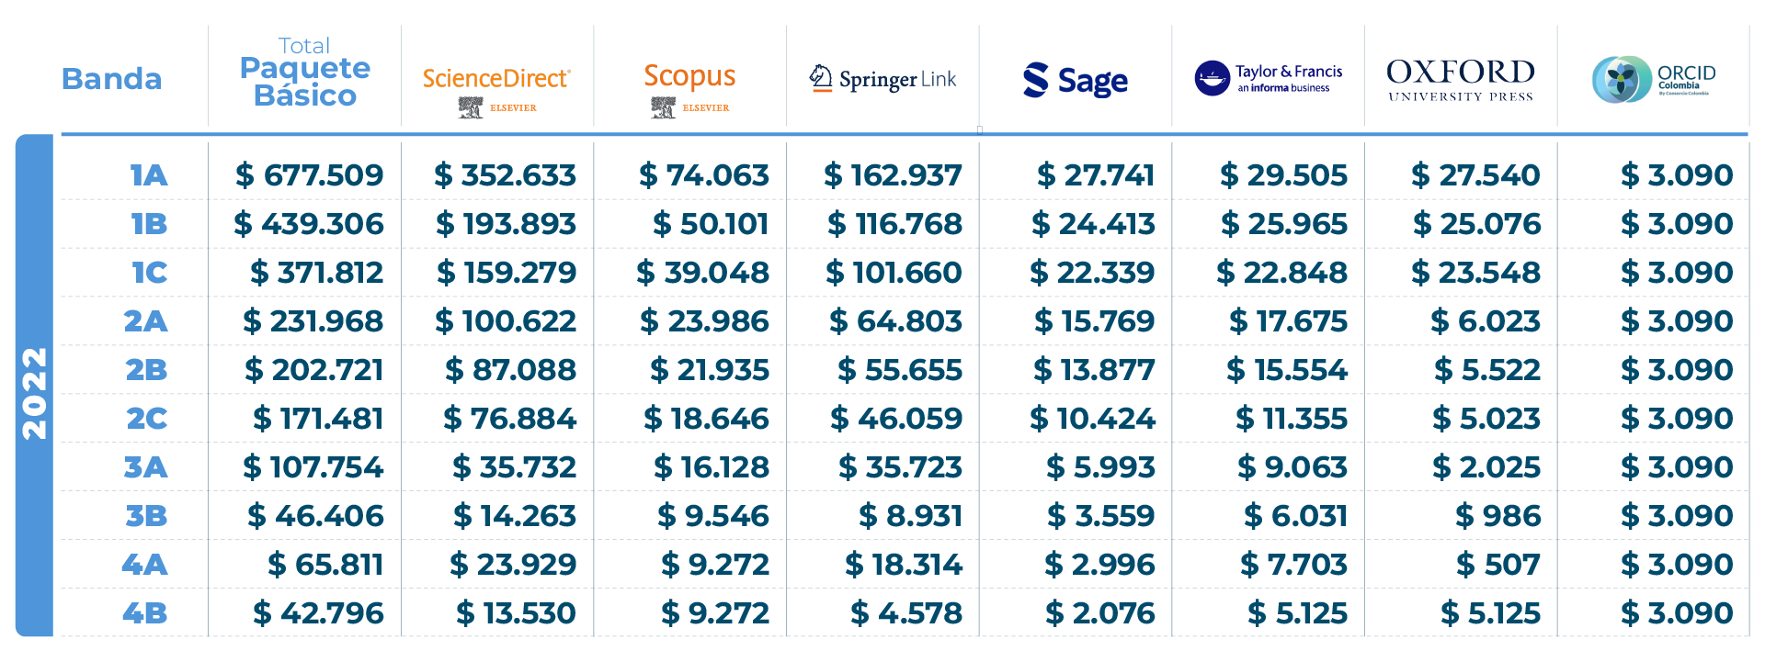Select the Total Paquete Básico header

[x=304, y=73]
